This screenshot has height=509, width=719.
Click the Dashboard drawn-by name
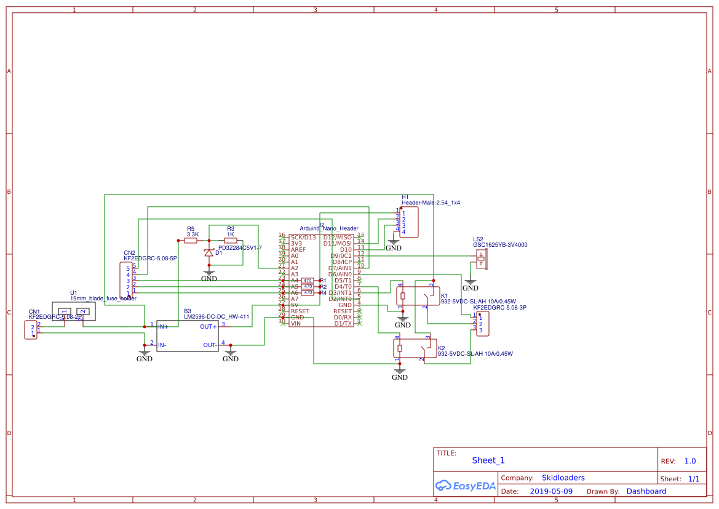pos(646,491)
